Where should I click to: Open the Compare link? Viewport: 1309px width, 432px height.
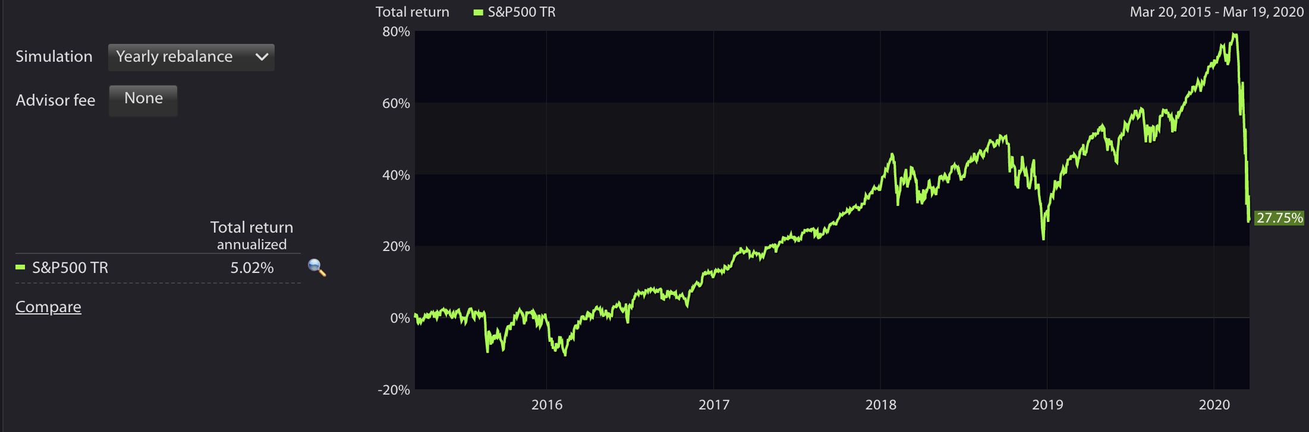click(48, 307)
